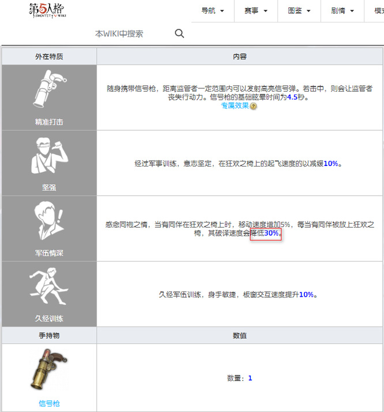Click the 久经训练 running figure icon
Image resolution: width=384 pixels, height=412 pixels.
click(x=49, y=286)
